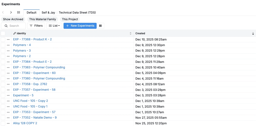Switch to the Seif & Jay tab

click(x=48, y=12)
